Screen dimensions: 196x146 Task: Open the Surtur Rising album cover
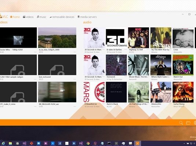(183, 92)
